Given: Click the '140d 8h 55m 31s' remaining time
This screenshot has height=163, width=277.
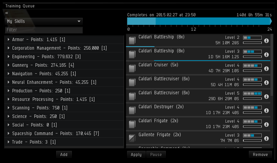Looking at the screenshot, I should (254, 15).
